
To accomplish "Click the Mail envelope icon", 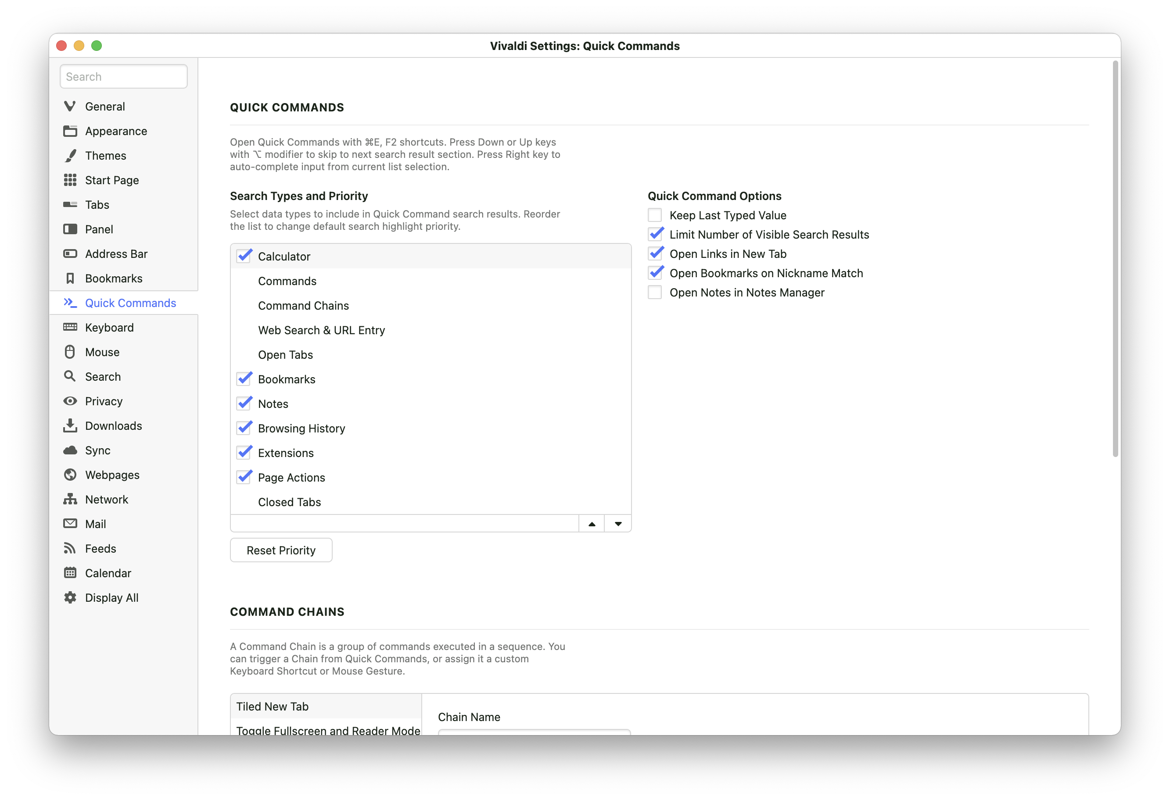I will (x=70, y=524).
